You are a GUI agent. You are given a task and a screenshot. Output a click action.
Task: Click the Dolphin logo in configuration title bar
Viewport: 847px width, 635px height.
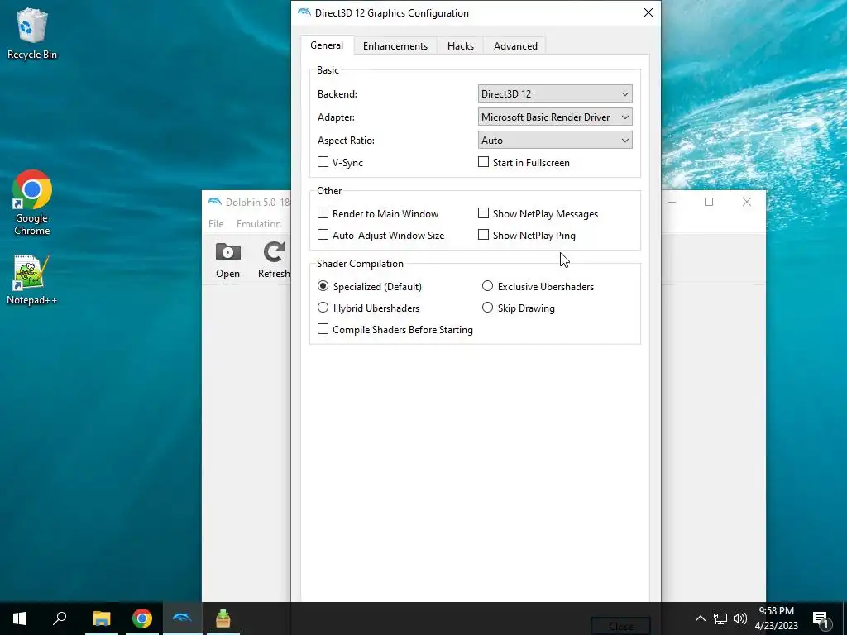tap(304, 12)
